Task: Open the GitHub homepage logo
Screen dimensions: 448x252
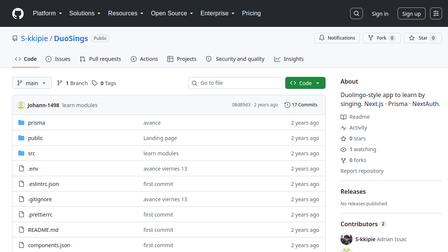Action: point(18,13)
